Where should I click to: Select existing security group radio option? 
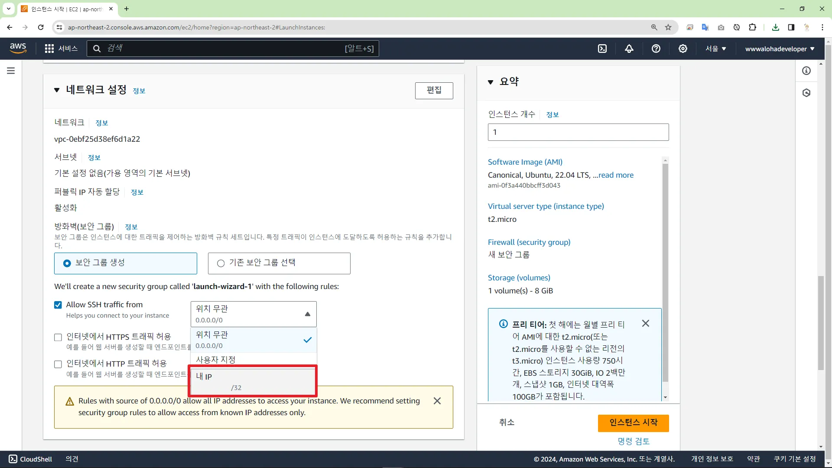tap(221, 263)
